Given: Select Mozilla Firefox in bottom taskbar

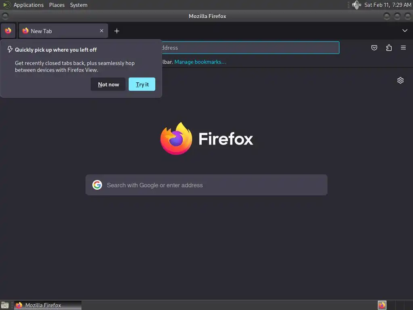Looking at the screenshot, I should [x=48, y=305].
